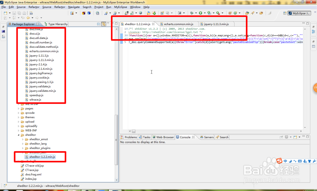
Task: Open the Project menu
Action: pos(99,7)
